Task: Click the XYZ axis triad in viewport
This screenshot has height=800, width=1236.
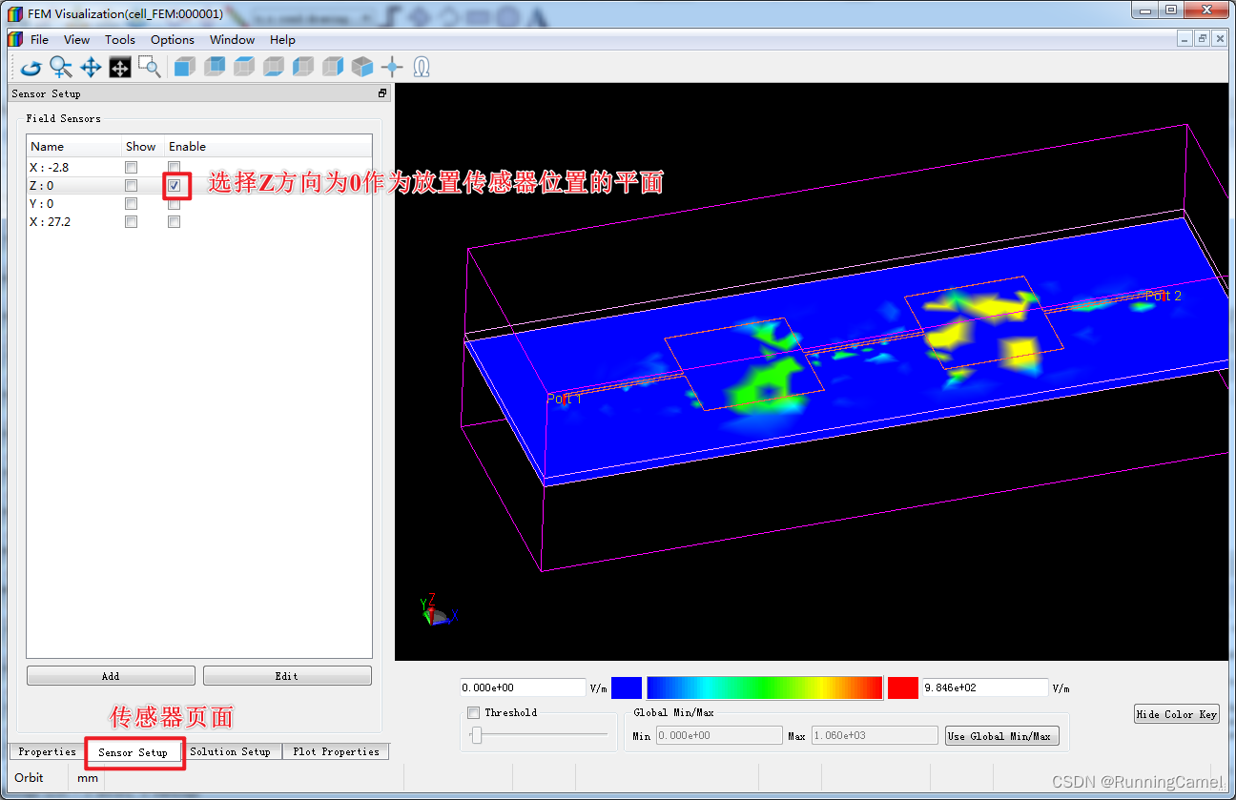Action: click(438, 609)
